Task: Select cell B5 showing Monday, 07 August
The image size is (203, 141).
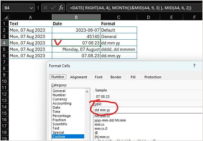Action: click(76, 49)
